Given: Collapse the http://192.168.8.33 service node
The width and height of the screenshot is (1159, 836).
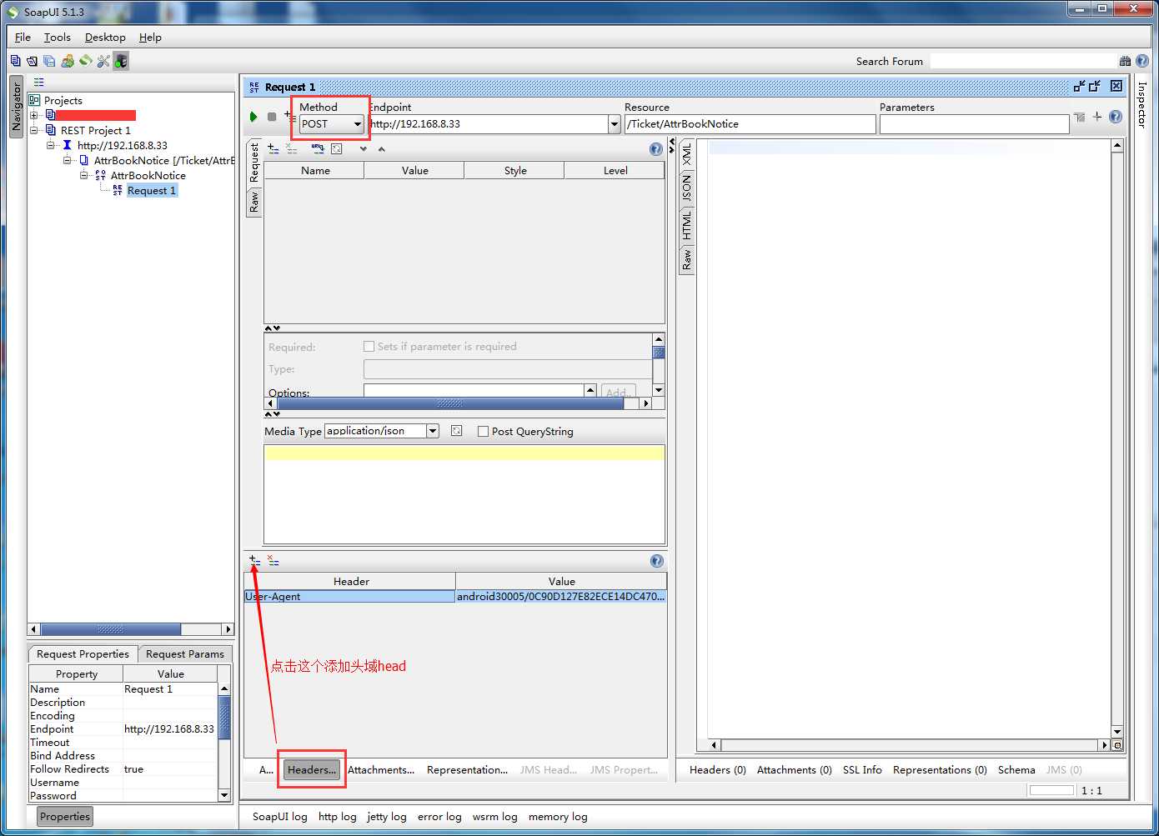Looking at the screenshot, I should tap(51, 145).
